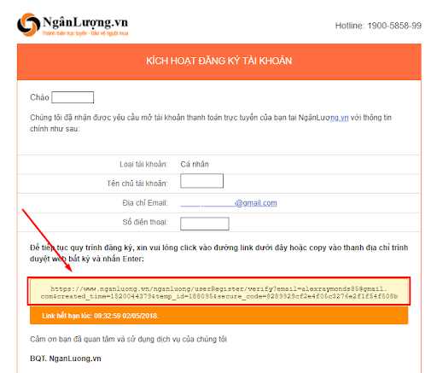
Task: Click the NgânLượng.vn logo icon
Action: pyautogui.click(x=28, y=25)
